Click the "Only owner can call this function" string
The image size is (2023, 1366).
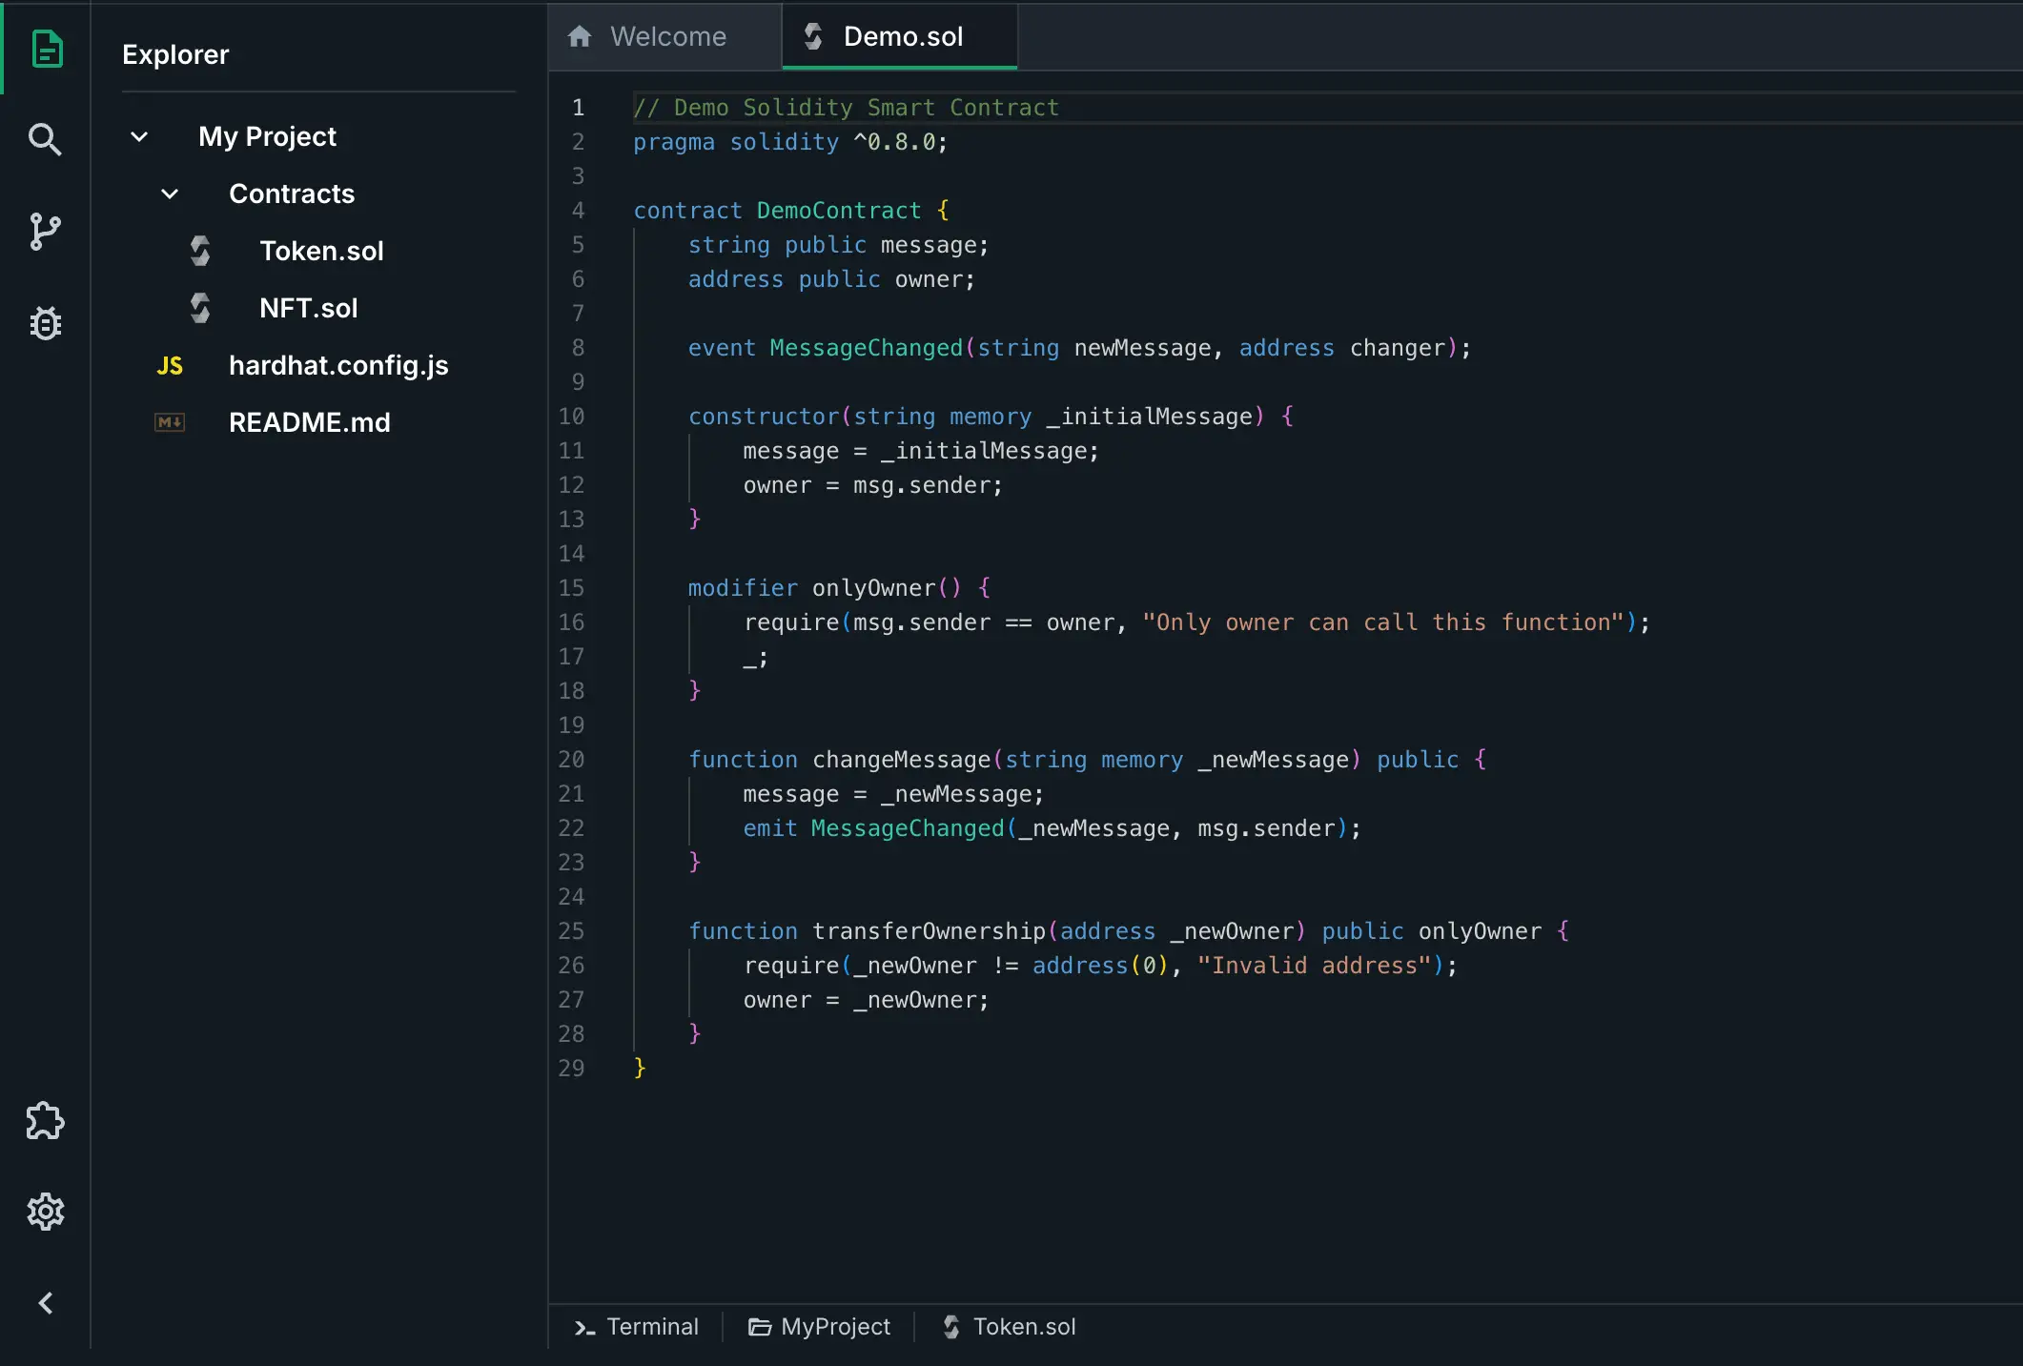pyautogui.click(x=1382, y=622)
